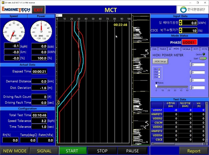Screen dimensions: 209x155
Task: Select the HIOKI tab
Action: click(x=176, y=49)
